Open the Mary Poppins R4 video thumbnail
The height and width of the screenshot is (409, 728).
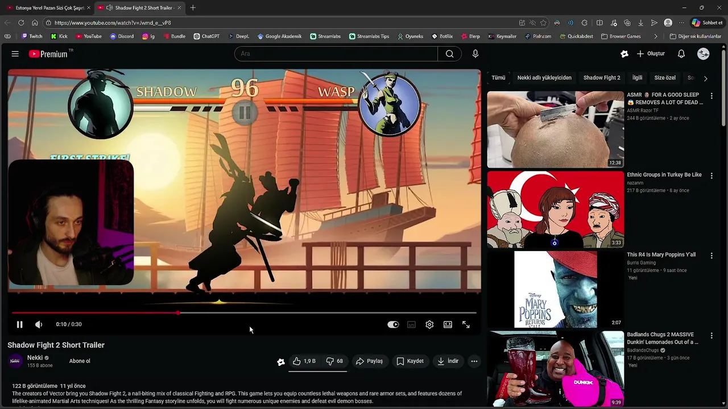pyautogui.click(x=555, y=290)
